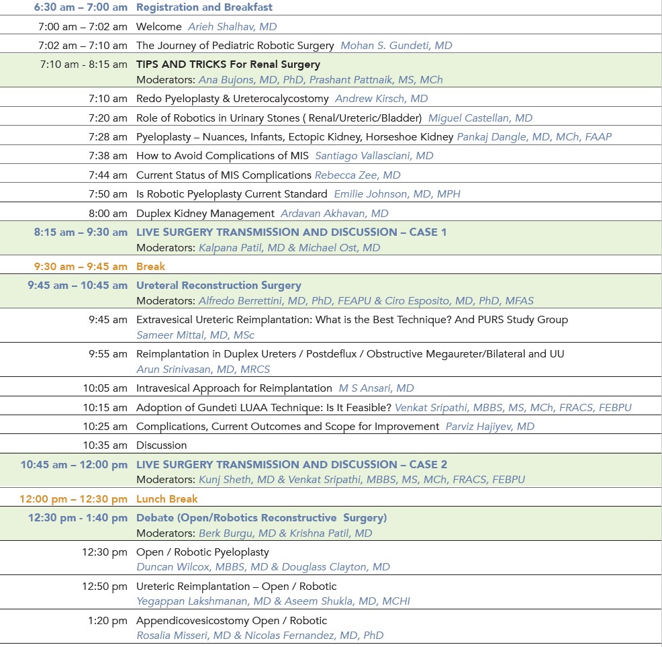Click Adoption of Gundeti LUAA Technique title
The height and width of the screenshot is (647, 662).
pos(264,408)
